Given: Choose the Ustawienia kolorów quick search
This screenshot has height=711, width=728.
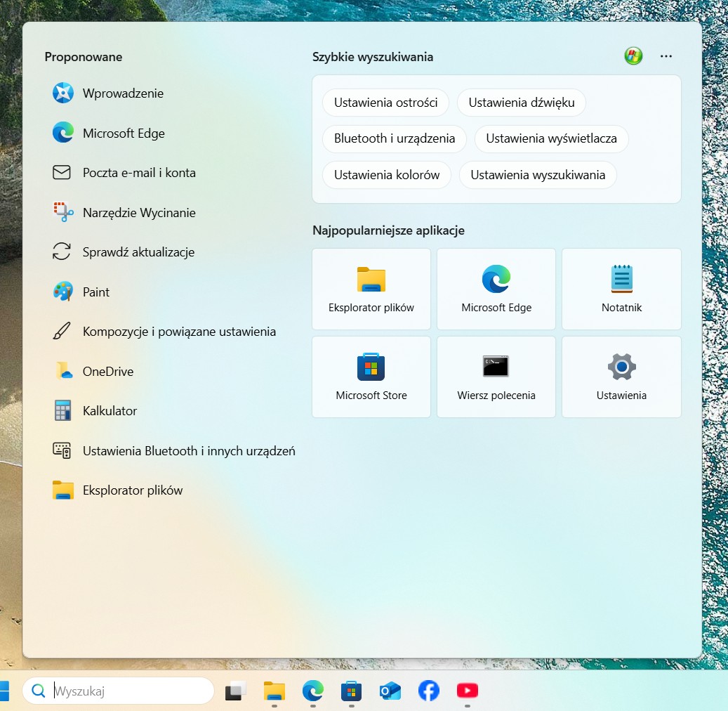Looking at the screenshot, I should [386, 175].
